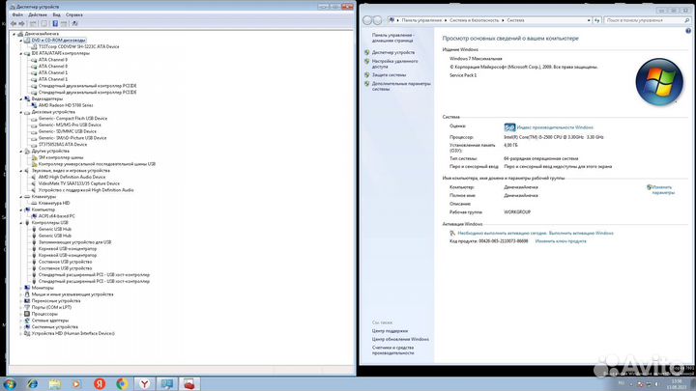
Task: Click the Другие устройства warning icon
Action: (x=27, y=151)
